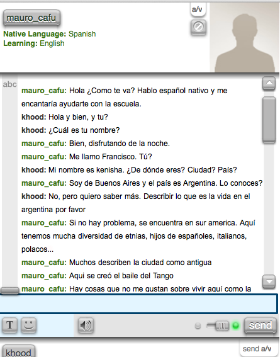
Task: Mute sound with the speaker icon
Action: [86, 326]
